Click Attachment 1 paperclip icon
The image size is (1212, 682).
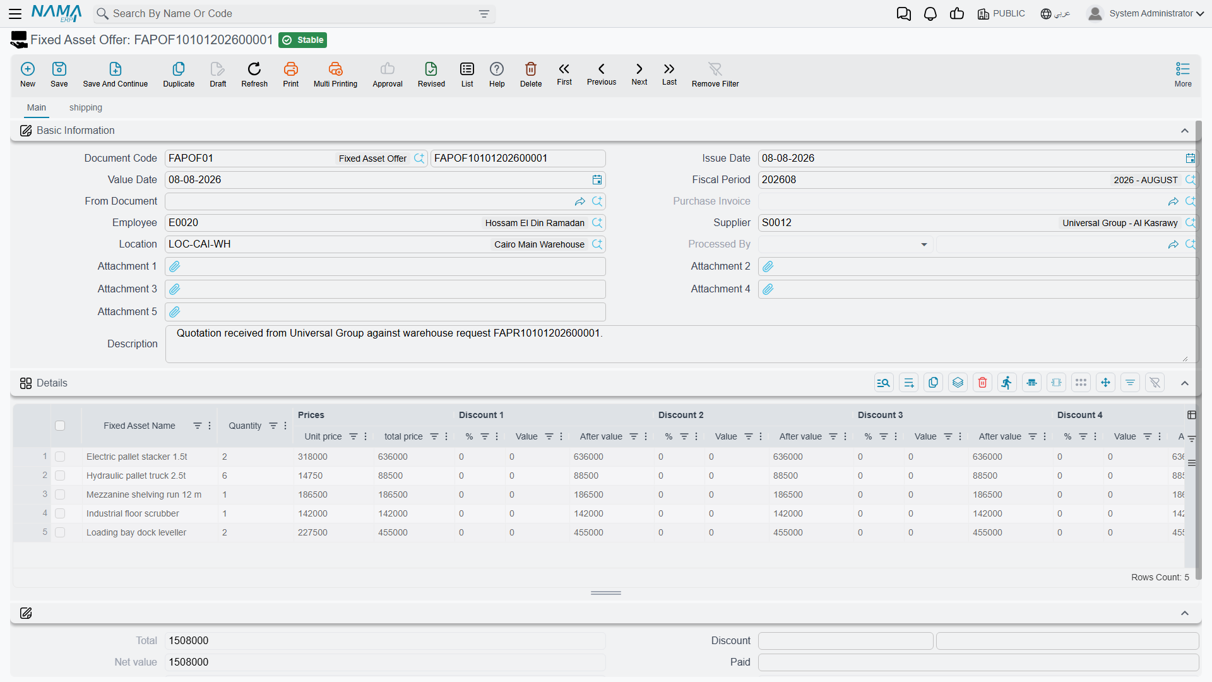click(x=175, y=266)
